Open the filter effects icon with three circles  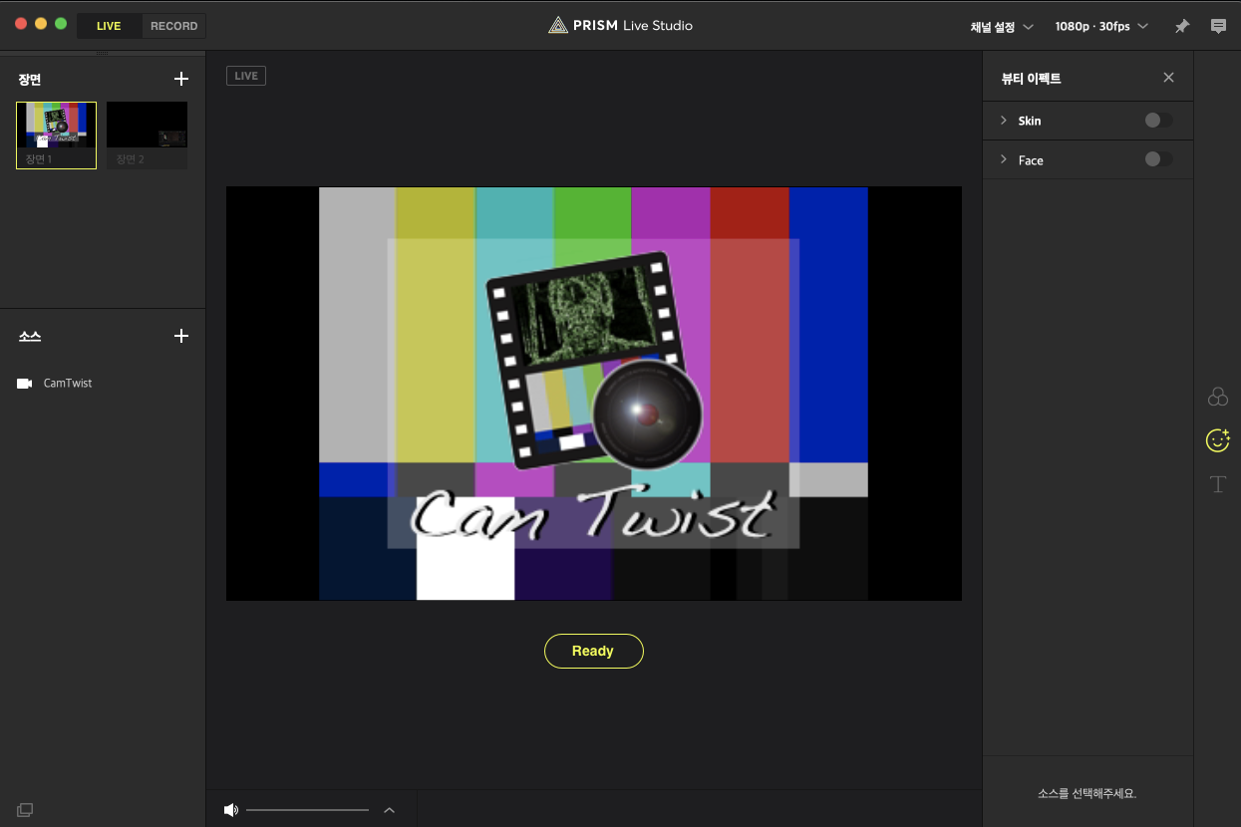pyautogui.click(x=1218, y=397)
